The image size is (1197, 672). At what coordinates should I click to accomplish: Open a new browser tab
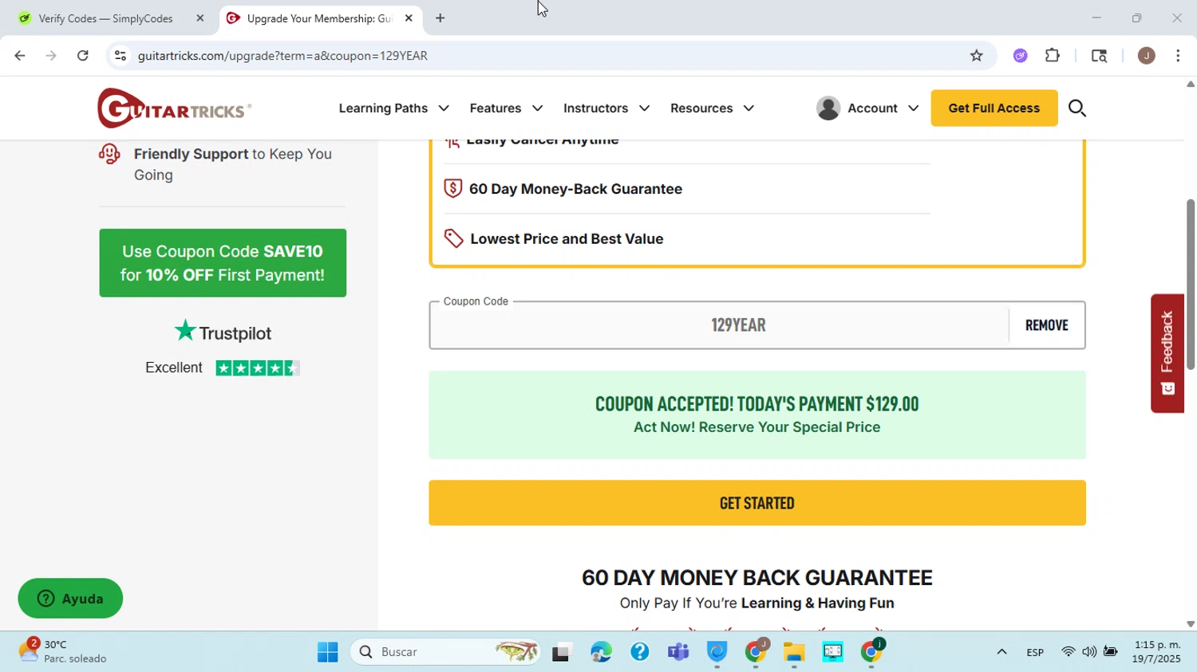point(440,18)
